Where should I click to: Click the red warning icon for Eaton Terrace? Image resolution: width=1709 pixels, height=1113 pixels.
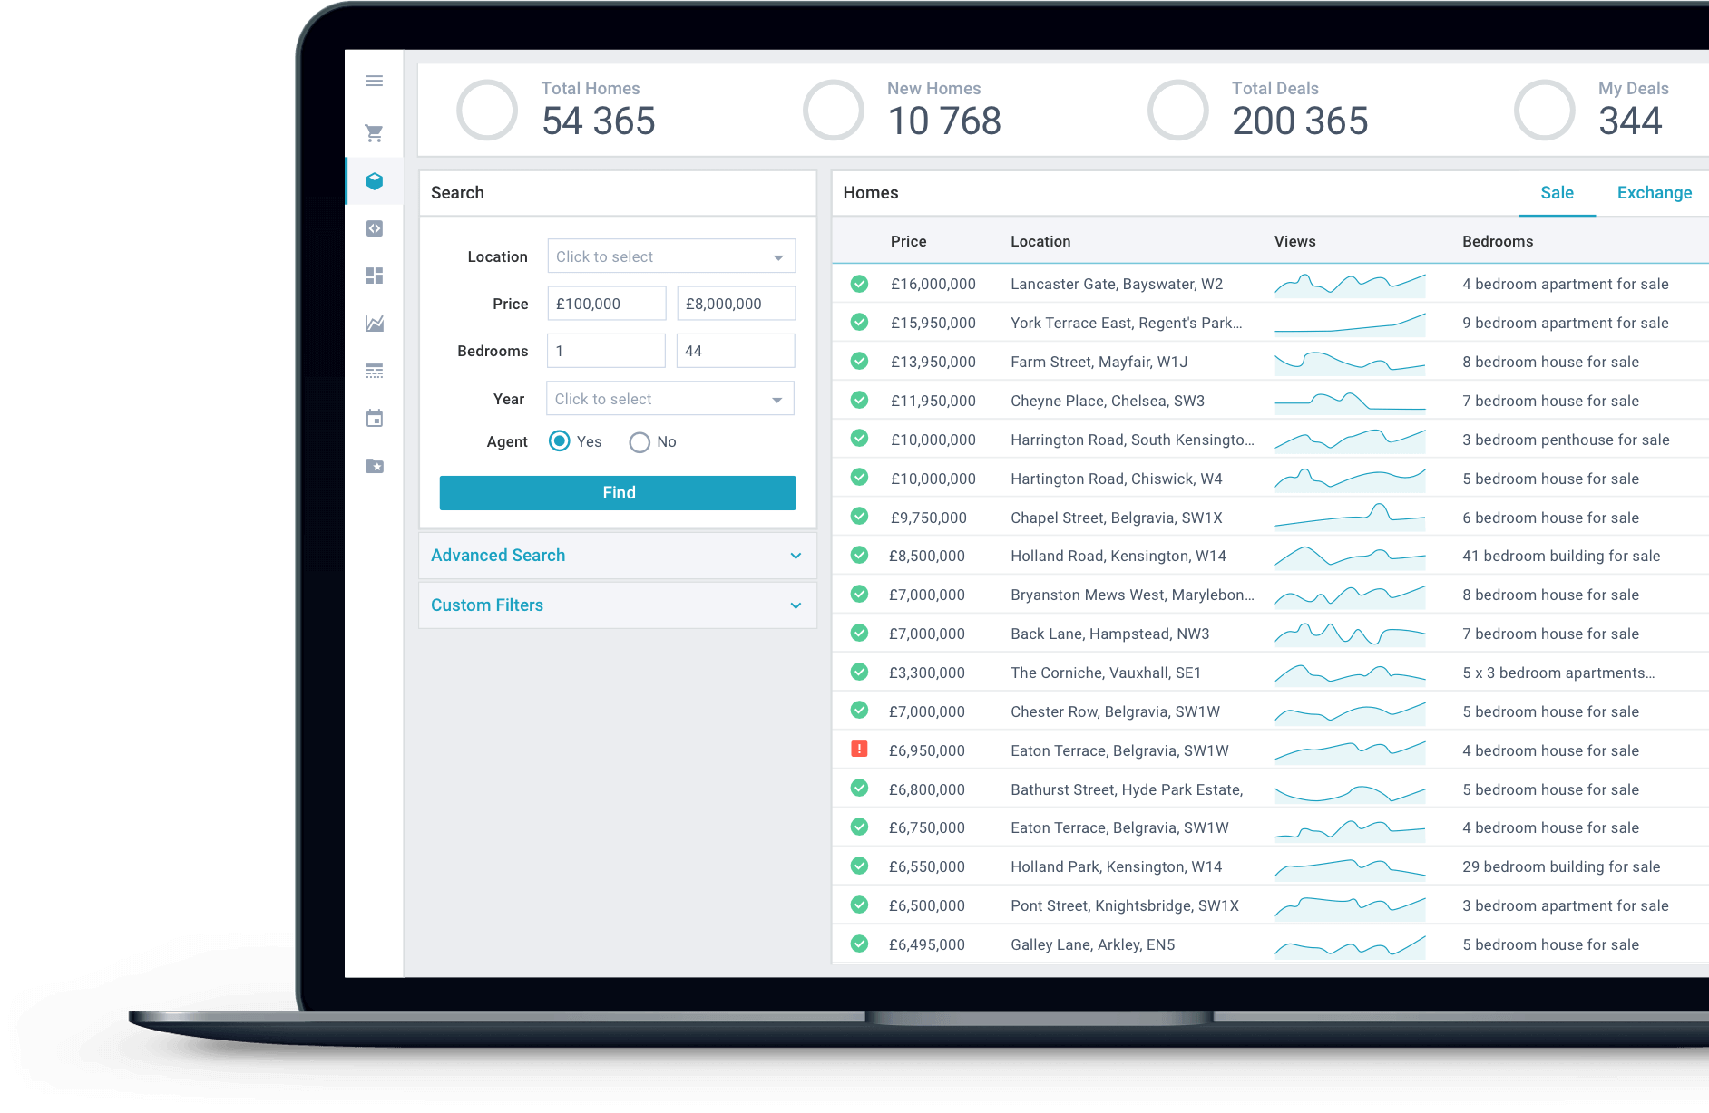(859, 750)
